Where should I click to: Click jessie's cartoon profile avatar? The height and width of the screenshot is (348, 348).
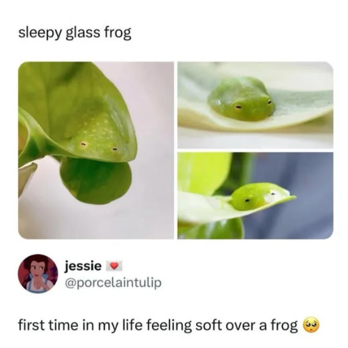tap(38, 274)
